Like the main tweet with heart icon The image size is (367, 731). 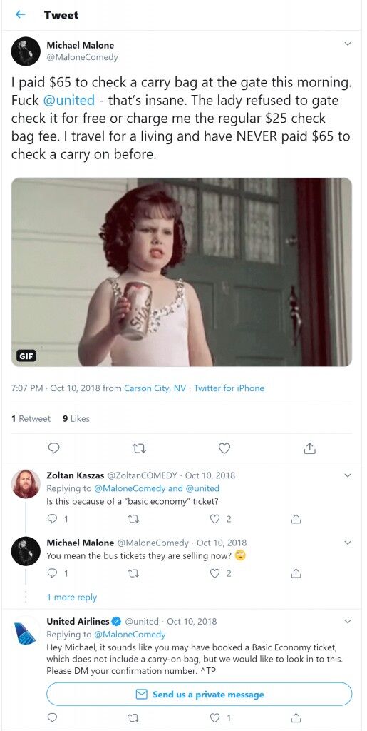click(x=224, y=448)
